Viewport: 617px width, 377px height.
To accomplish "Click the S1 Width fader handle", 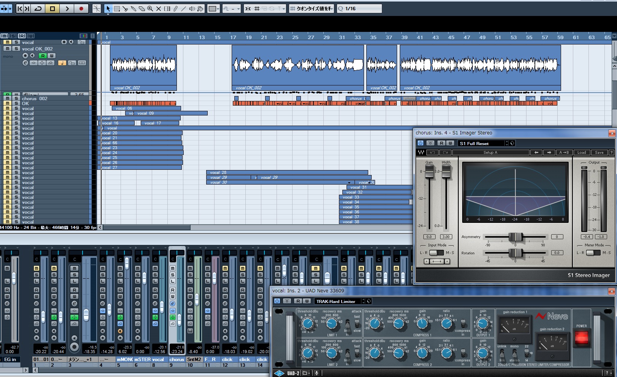I will [x=446, y=172].
